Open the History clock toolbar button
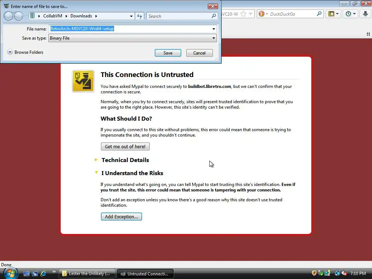The height and width of the screenshot is (279, 372). pos(351,14)
